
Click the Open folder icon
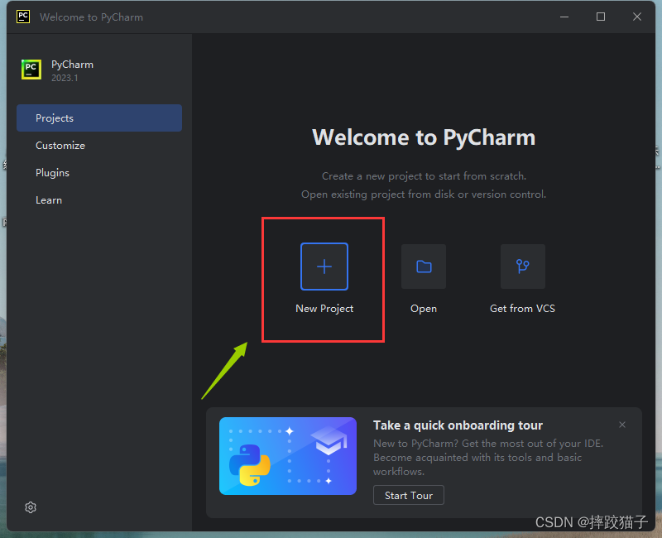[424, 267]
